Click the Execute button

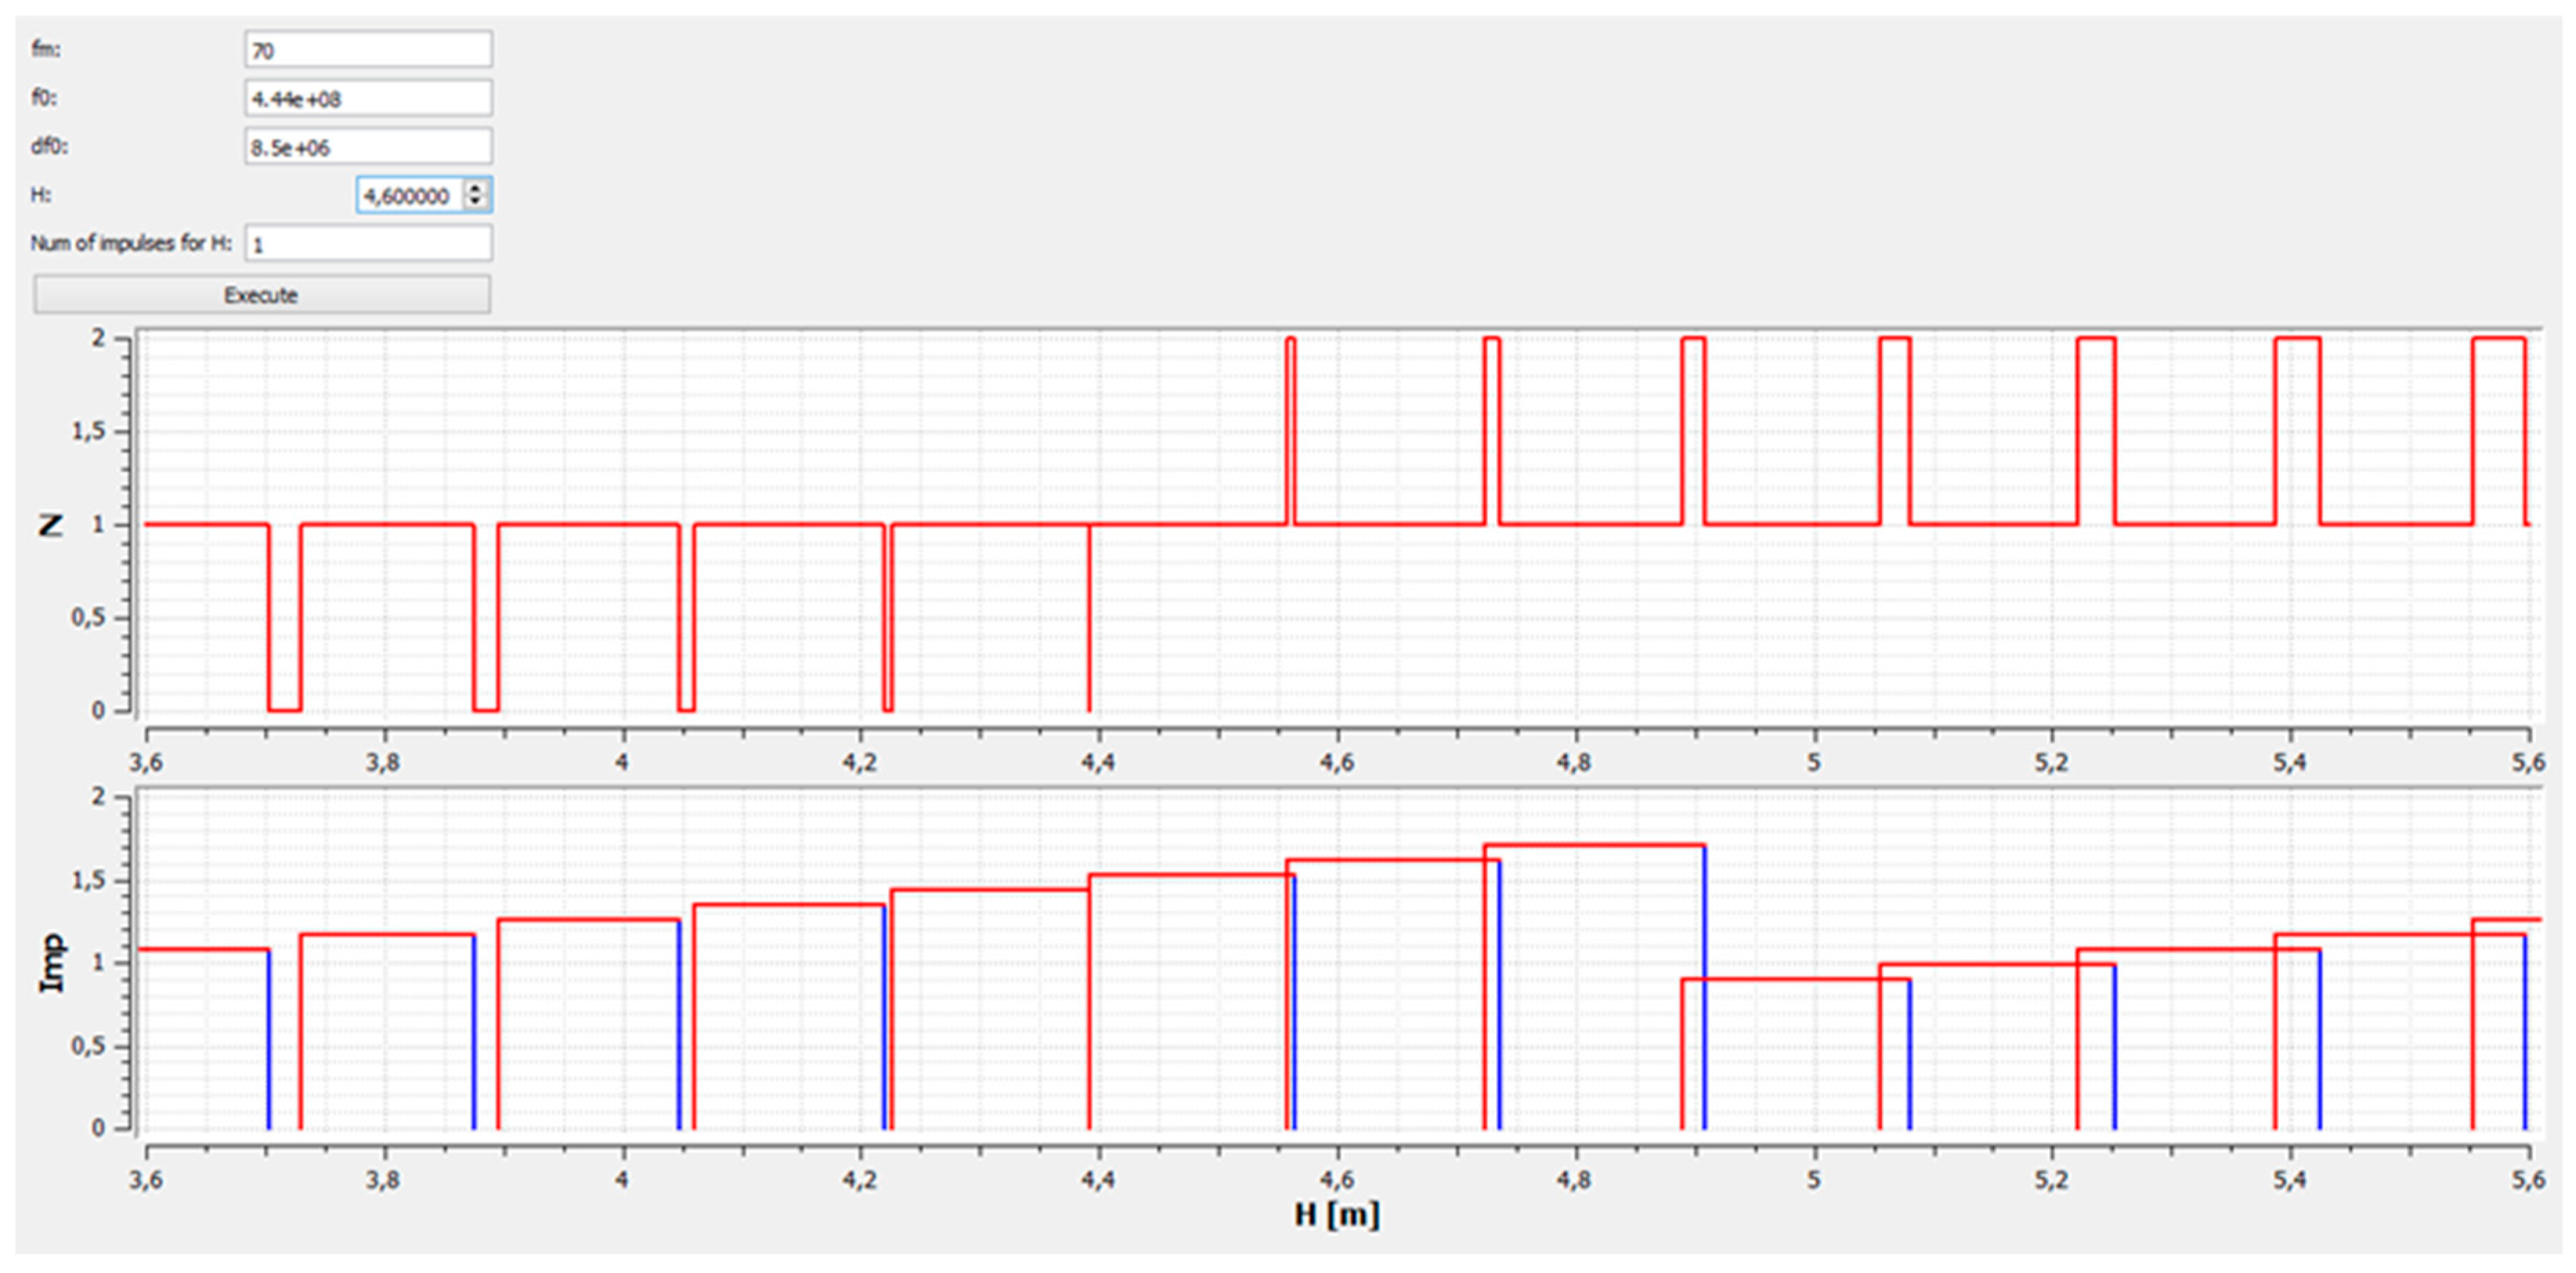click(261, 295)
